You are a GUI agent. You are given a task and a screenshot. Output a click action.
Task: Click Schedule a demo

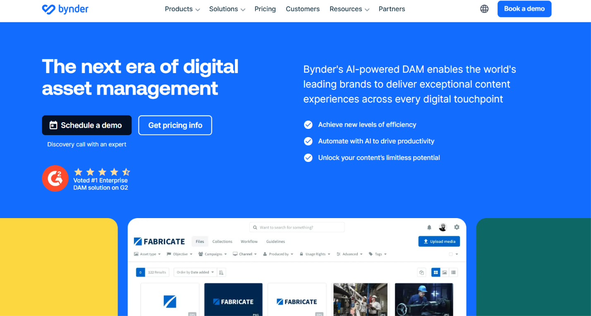tap(87, 125)
